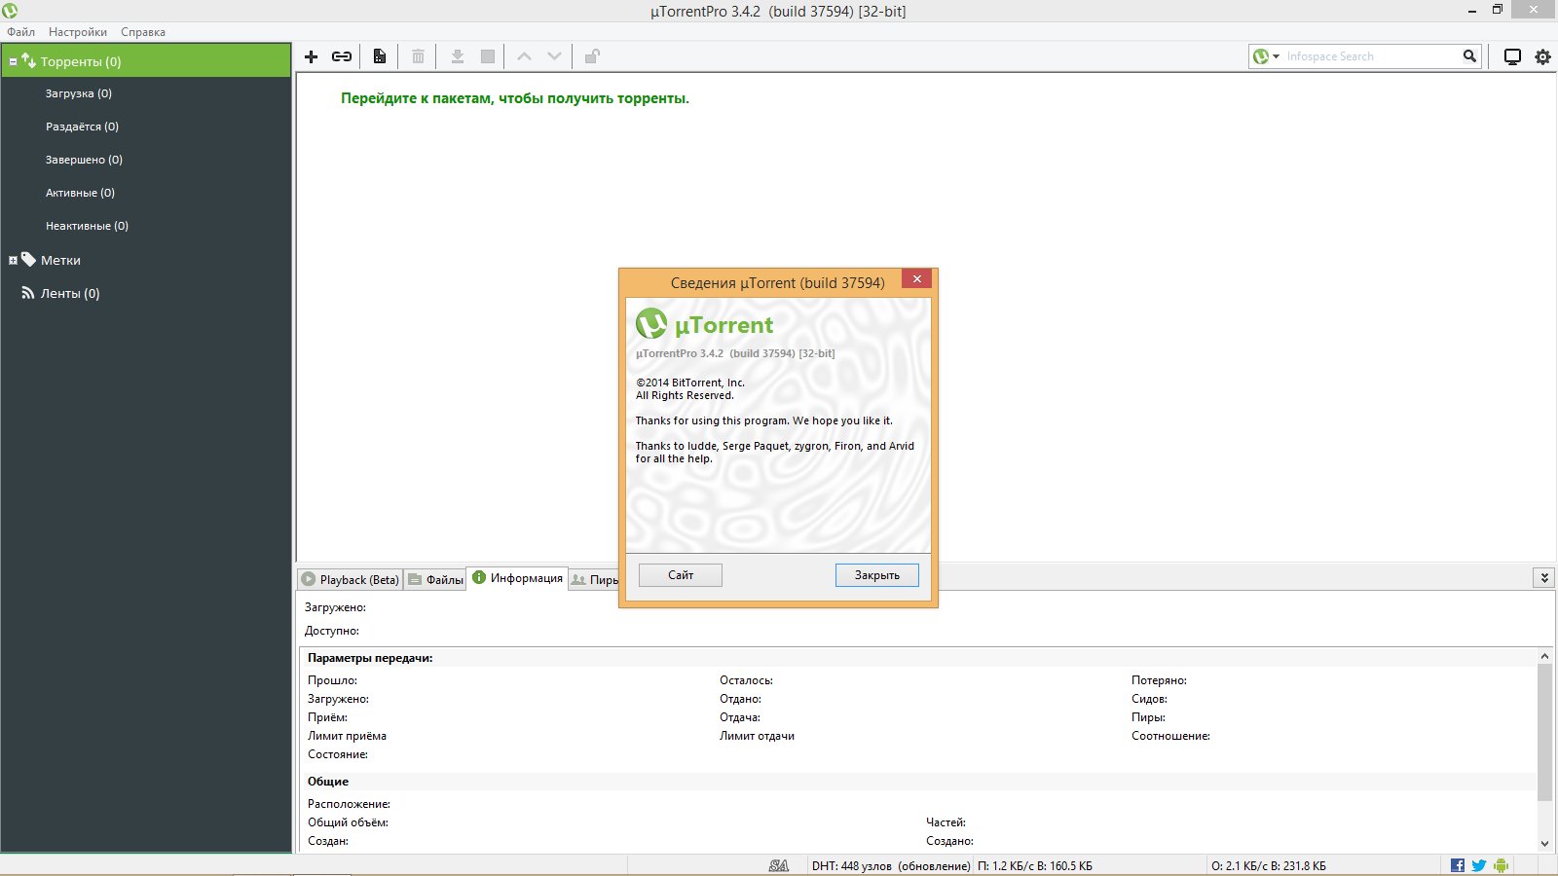The width and height of the screenshot is (1558, 876).
Task: Select Раздаётся (0) in sidebar
Action: (82, 127)
